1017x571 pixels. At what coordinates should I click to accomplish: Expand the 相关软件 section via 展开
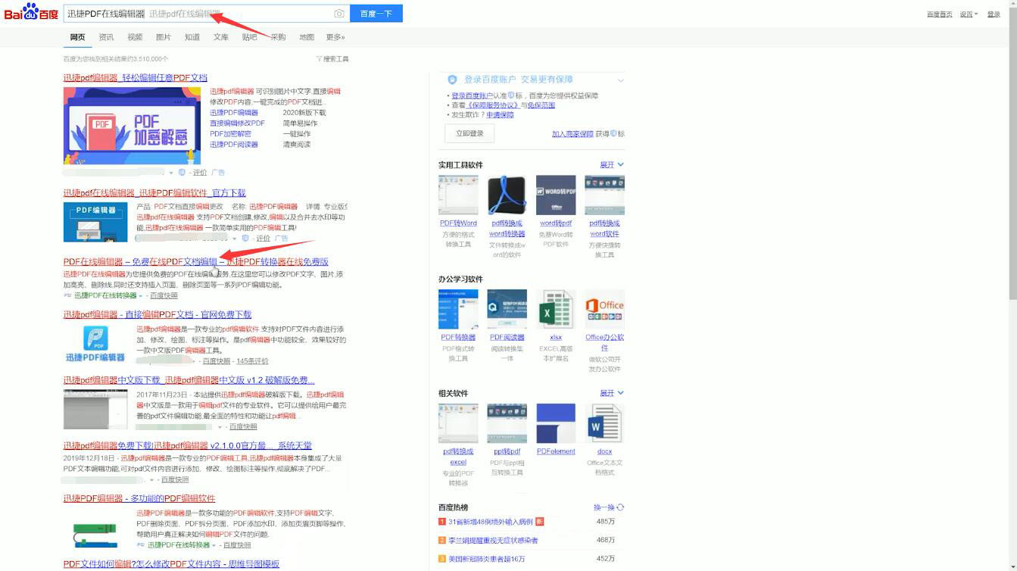[612, 394]
